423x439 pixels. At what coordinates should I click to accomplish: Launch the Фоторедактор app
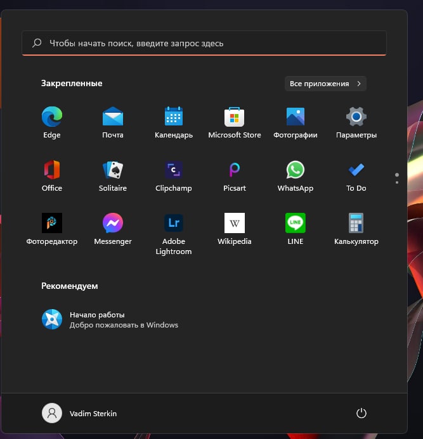pos(52,229)
